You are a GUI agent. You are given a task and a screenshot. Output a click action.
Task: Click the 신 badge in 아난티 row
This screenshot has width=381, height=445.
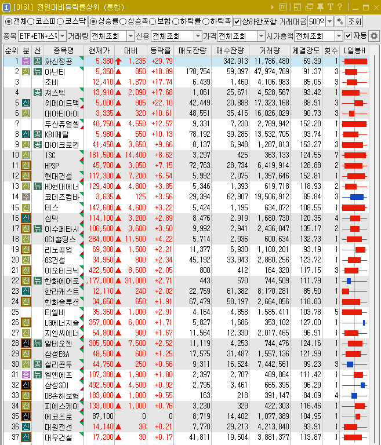pyautogui.click(x=26, y=71)
